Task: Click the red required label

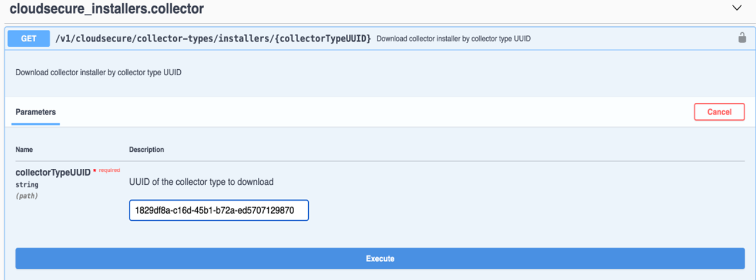Action: click(109, 170)
